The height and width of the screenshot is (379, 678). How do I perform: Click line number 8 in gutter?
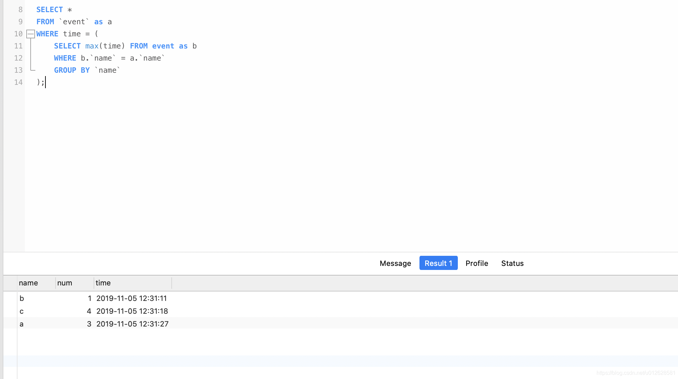(20, 10)
